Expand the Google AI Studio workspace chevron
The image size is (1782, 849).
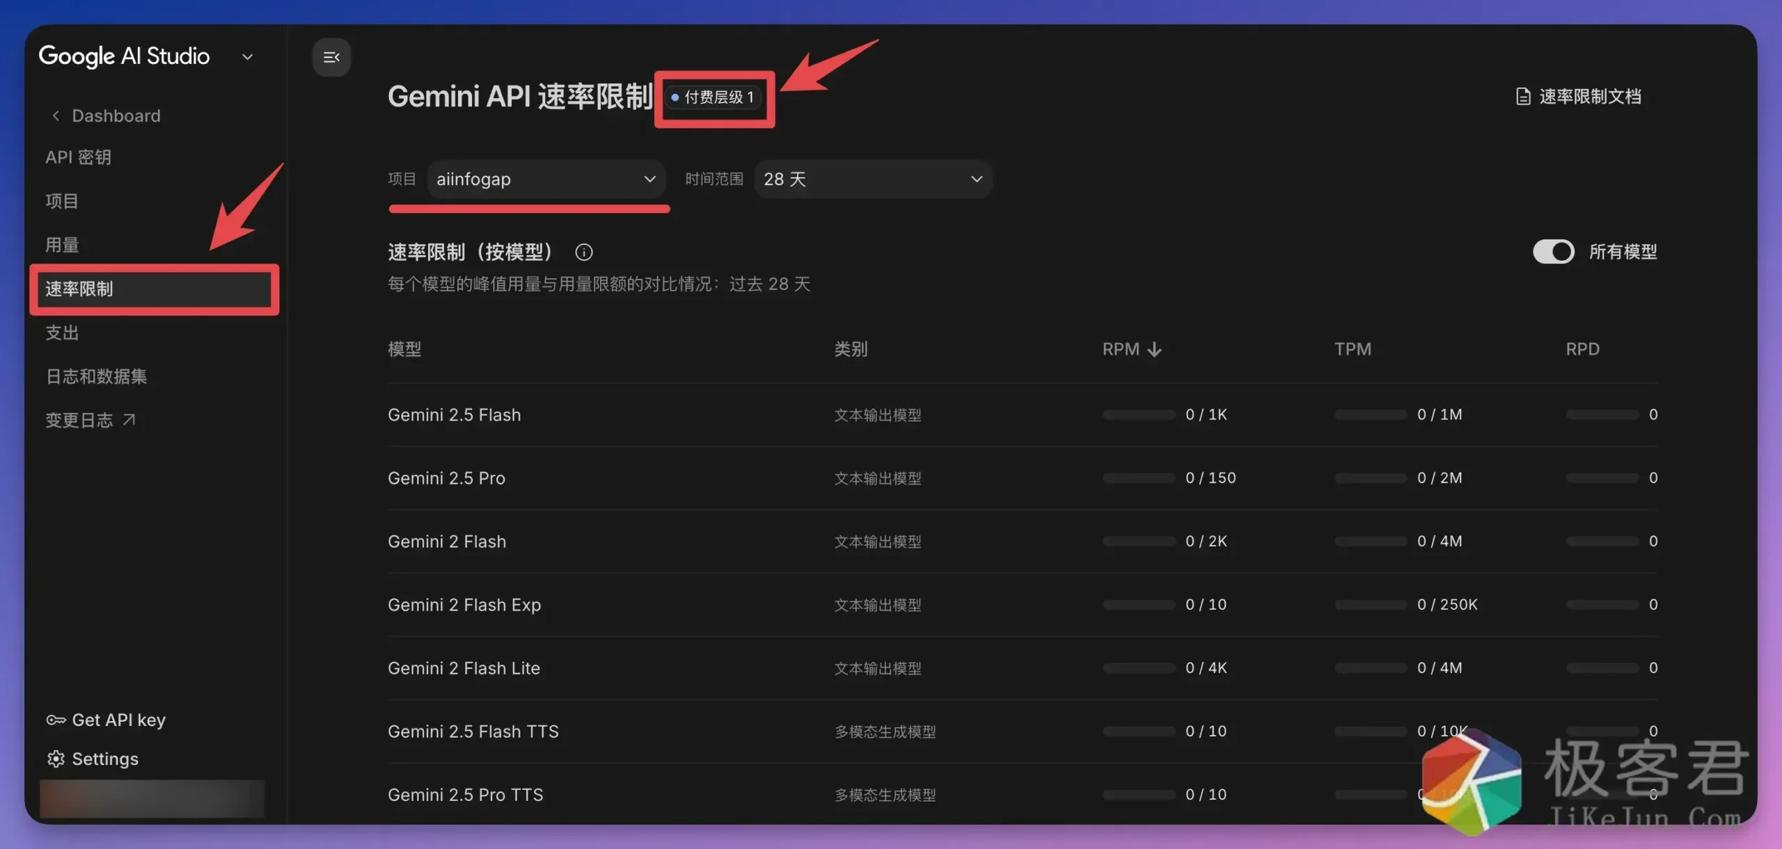pyautogui.click(x=248, y=56)
